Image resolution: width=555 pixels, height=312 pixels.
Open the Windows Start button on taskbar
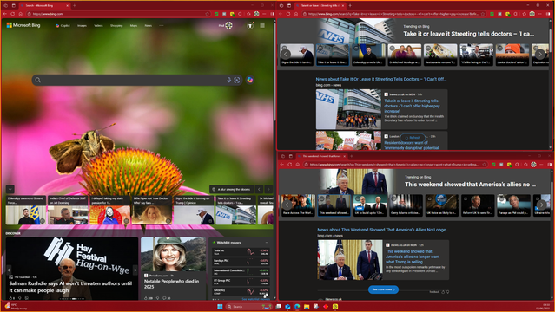click(220, 306)
